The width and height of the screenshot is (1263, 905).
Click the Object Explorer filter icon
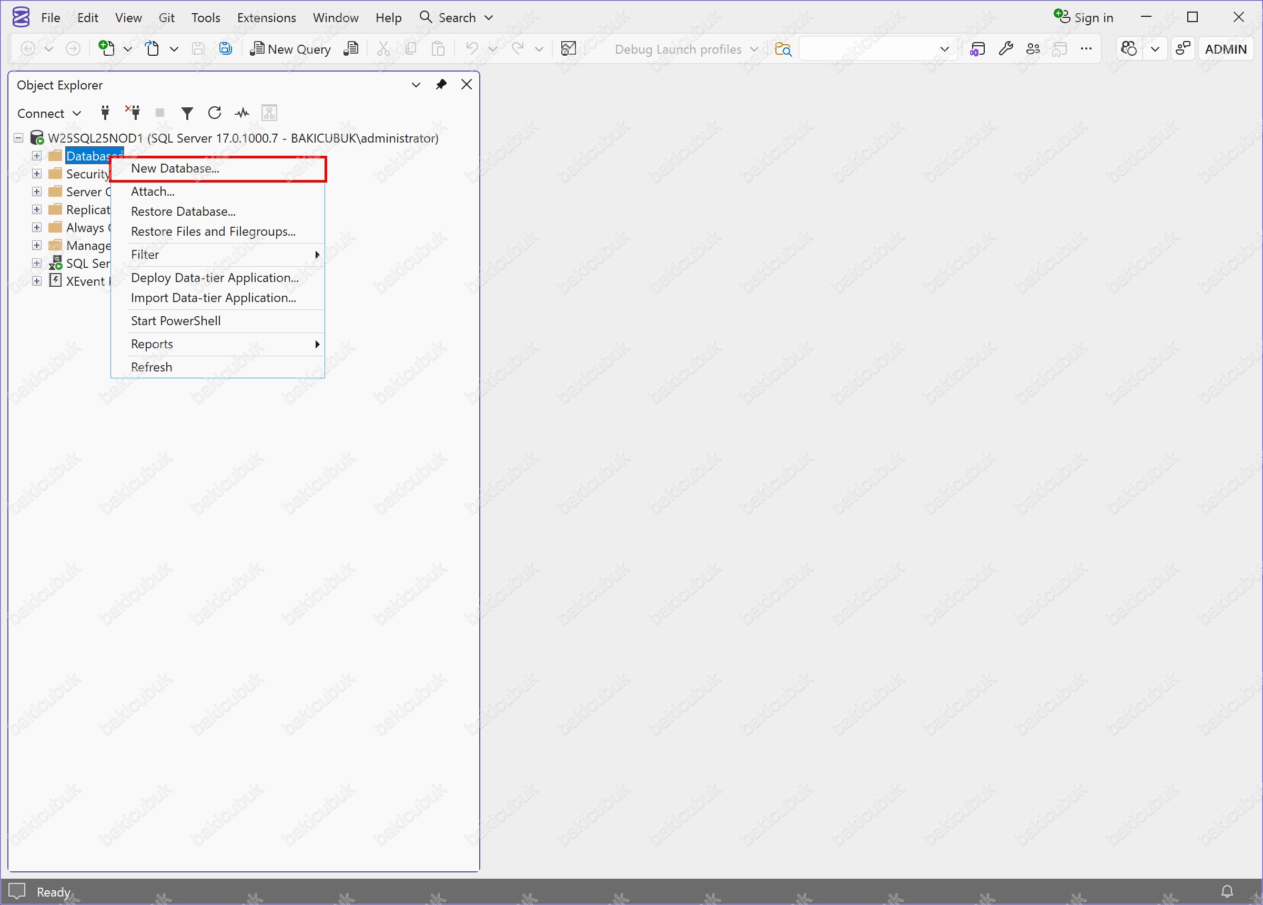[187, 114]
